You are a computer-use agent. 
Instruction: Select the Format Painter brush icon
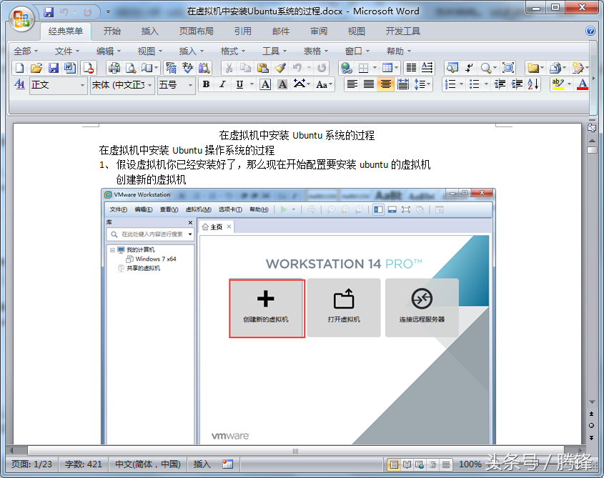(280, 68)
